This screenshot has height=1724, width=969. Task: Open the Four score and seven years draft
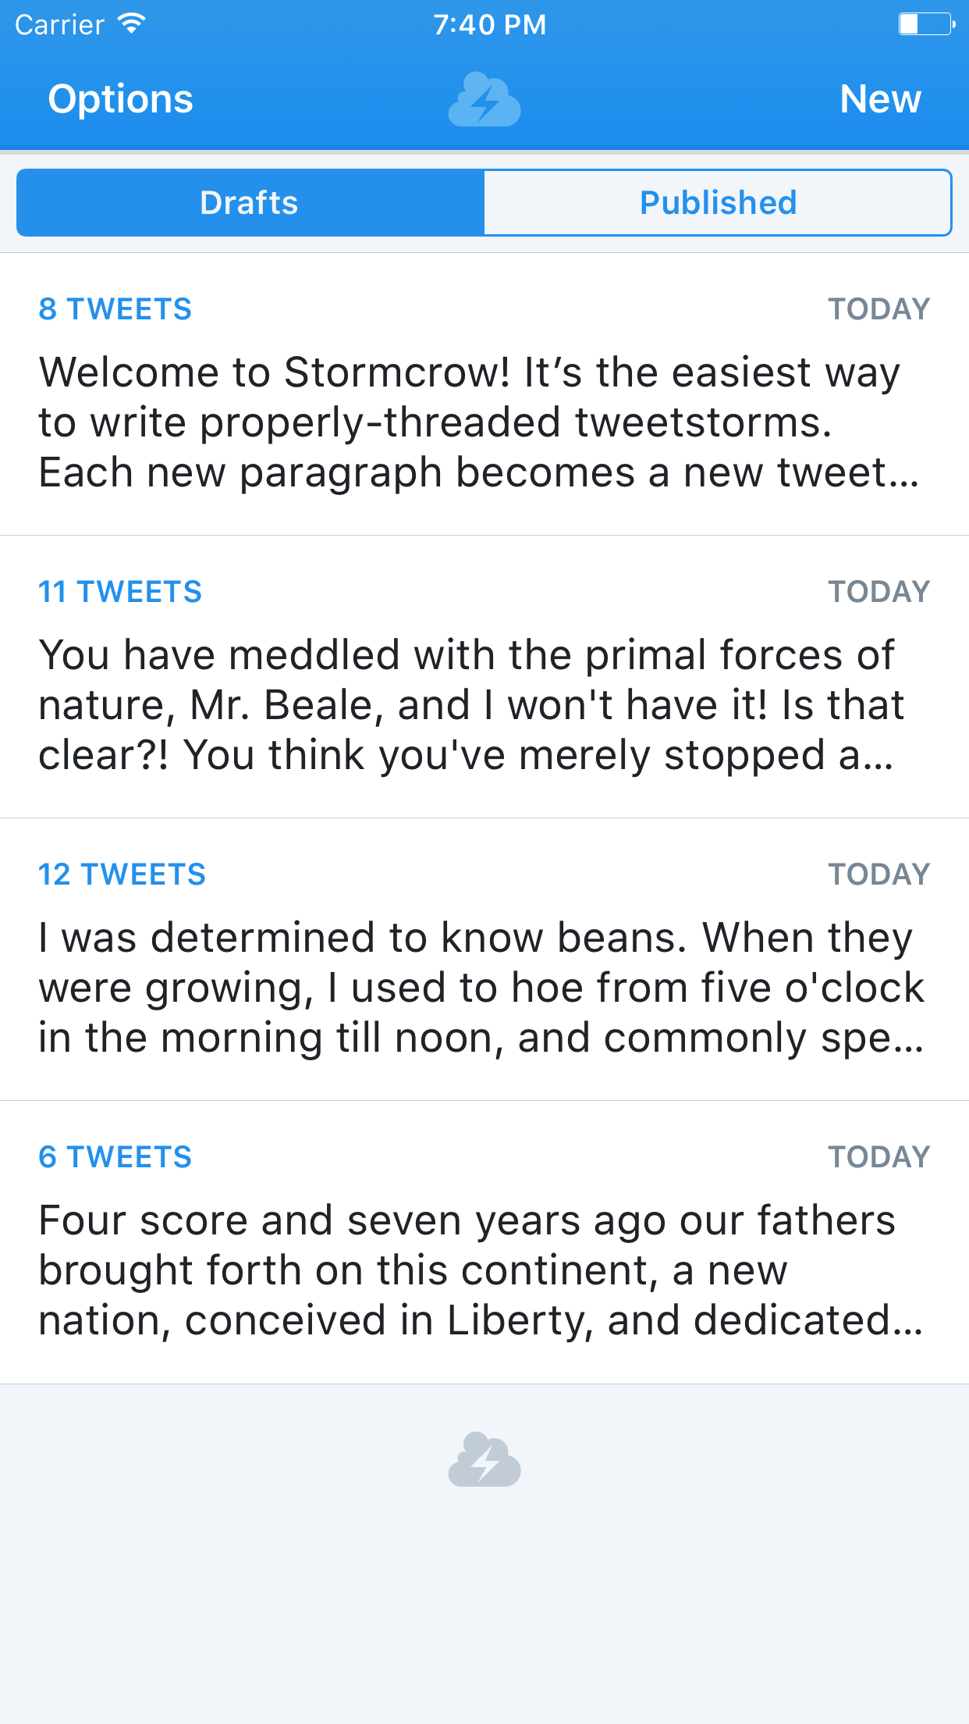click(484, 1242)
